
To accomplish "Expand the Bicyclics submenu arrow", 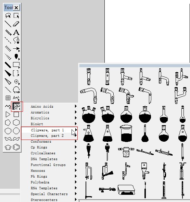I will tap(76, 118).
